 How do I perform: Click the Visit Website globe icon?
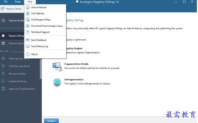tap(27, 13)
